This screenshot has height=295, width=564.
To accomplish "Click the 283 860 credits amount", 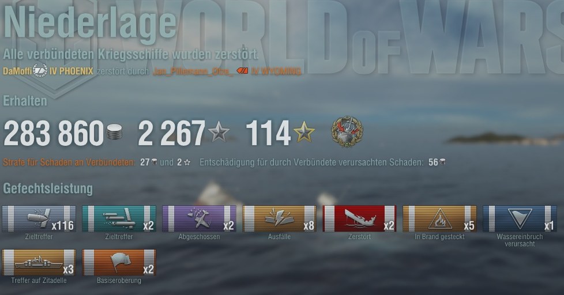I will click(x=54, y=133).
